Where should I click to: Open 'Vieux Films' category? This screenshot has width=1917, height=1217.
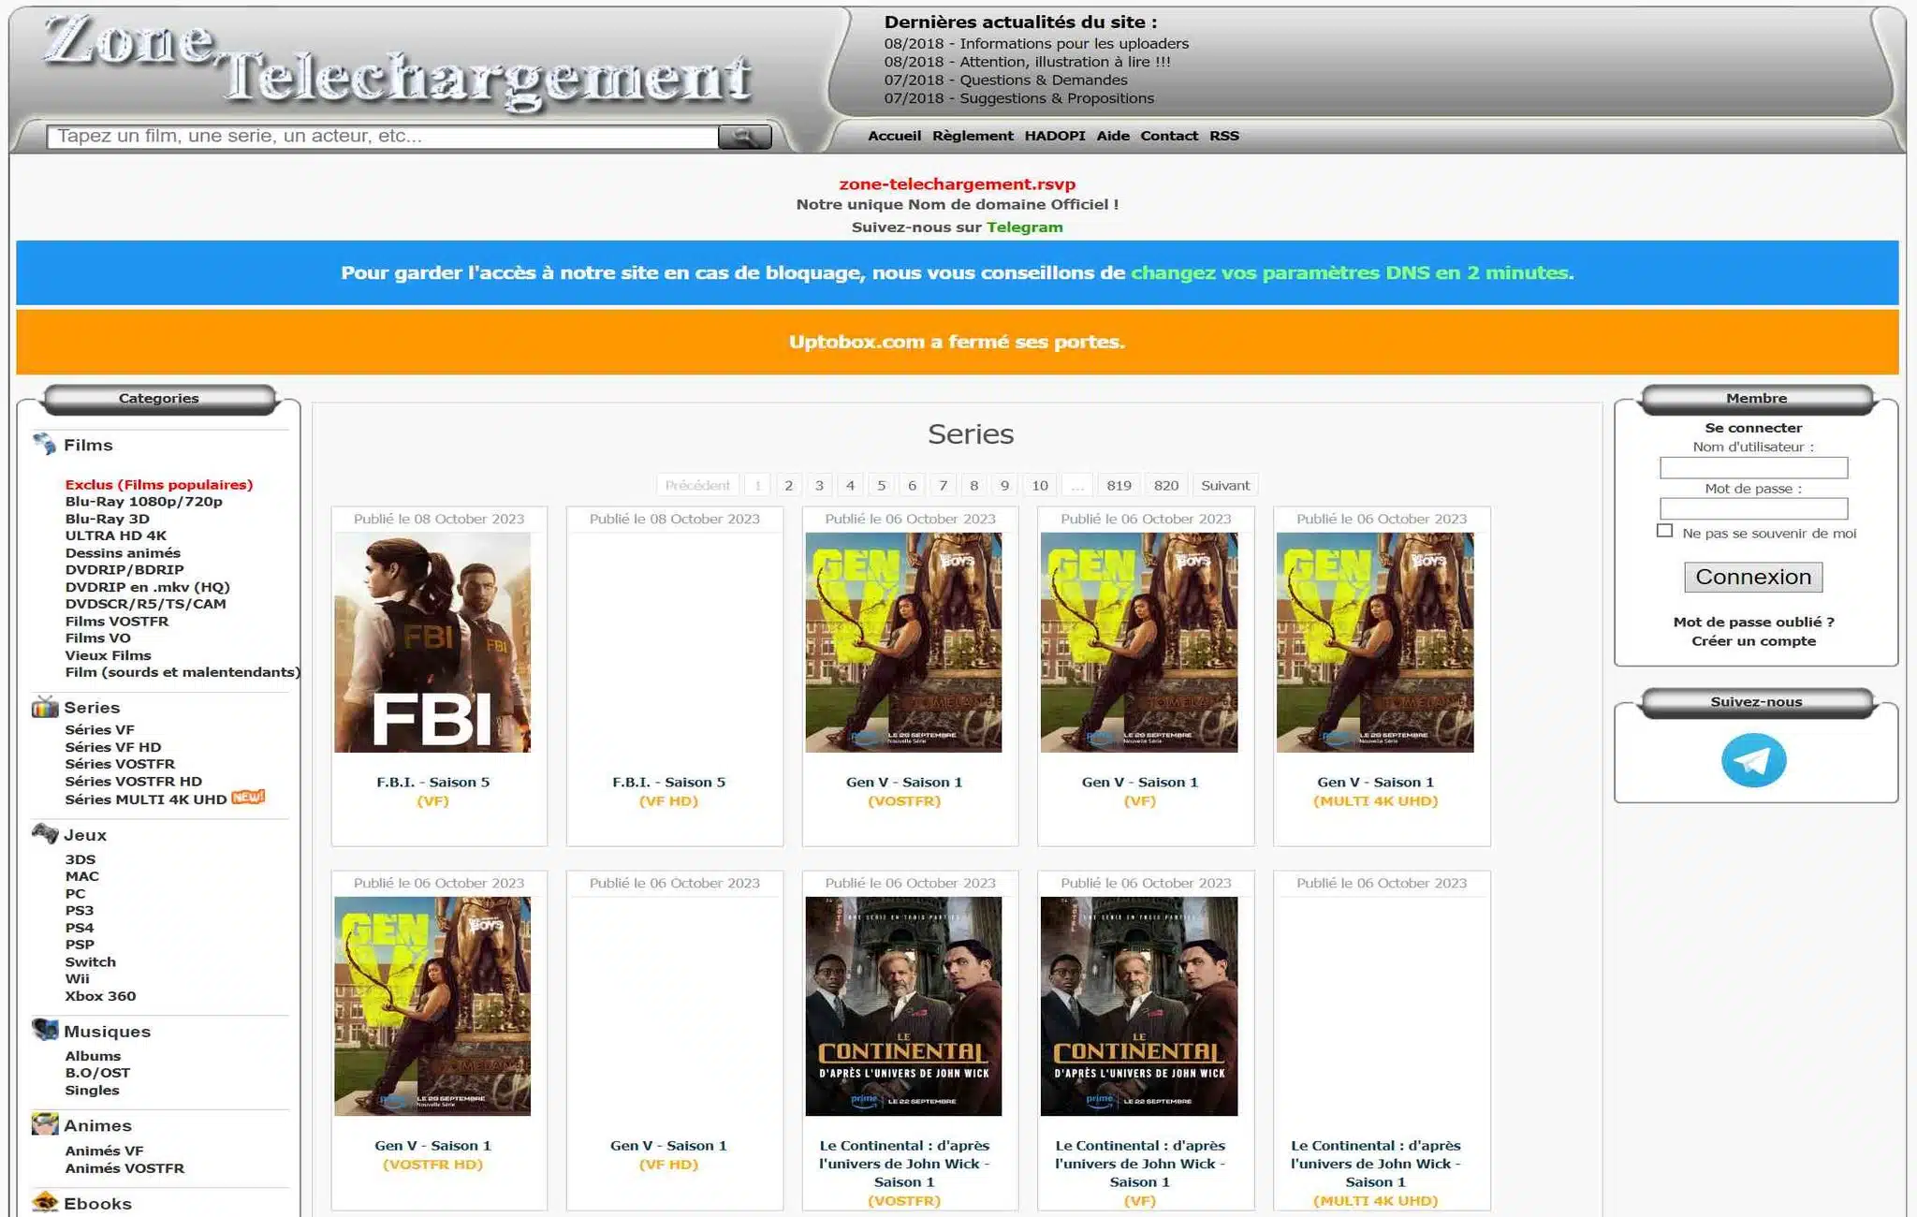(108, 655)
